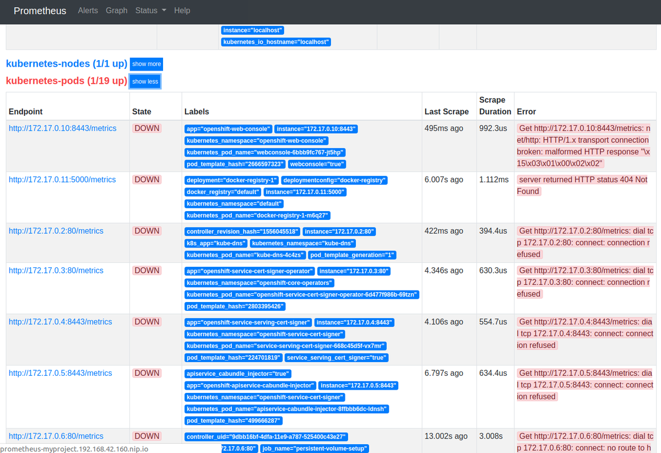Go to the Graph page

coord(117,10)
